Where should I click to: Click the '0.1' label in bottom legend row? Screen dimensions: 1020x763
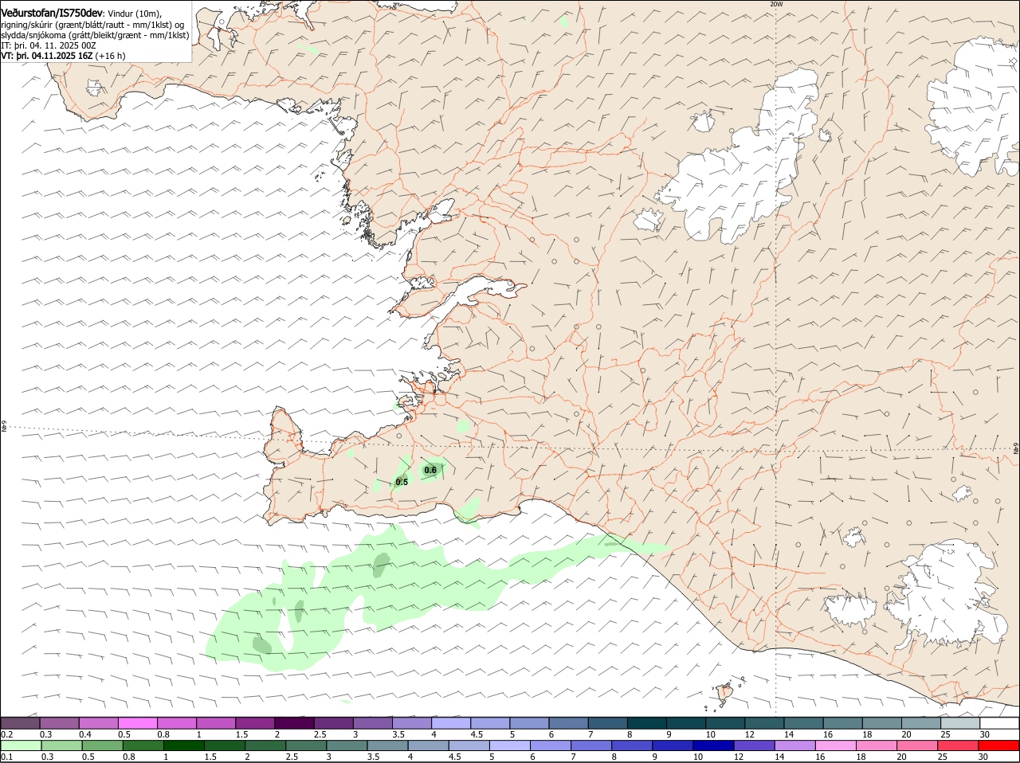(x=6, y=757)
